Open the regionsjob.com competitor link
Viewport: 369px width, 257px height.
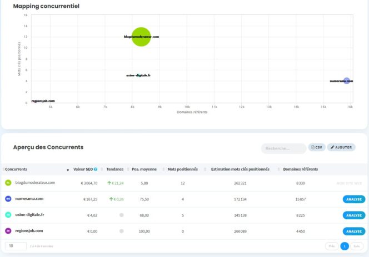[29, 231]
